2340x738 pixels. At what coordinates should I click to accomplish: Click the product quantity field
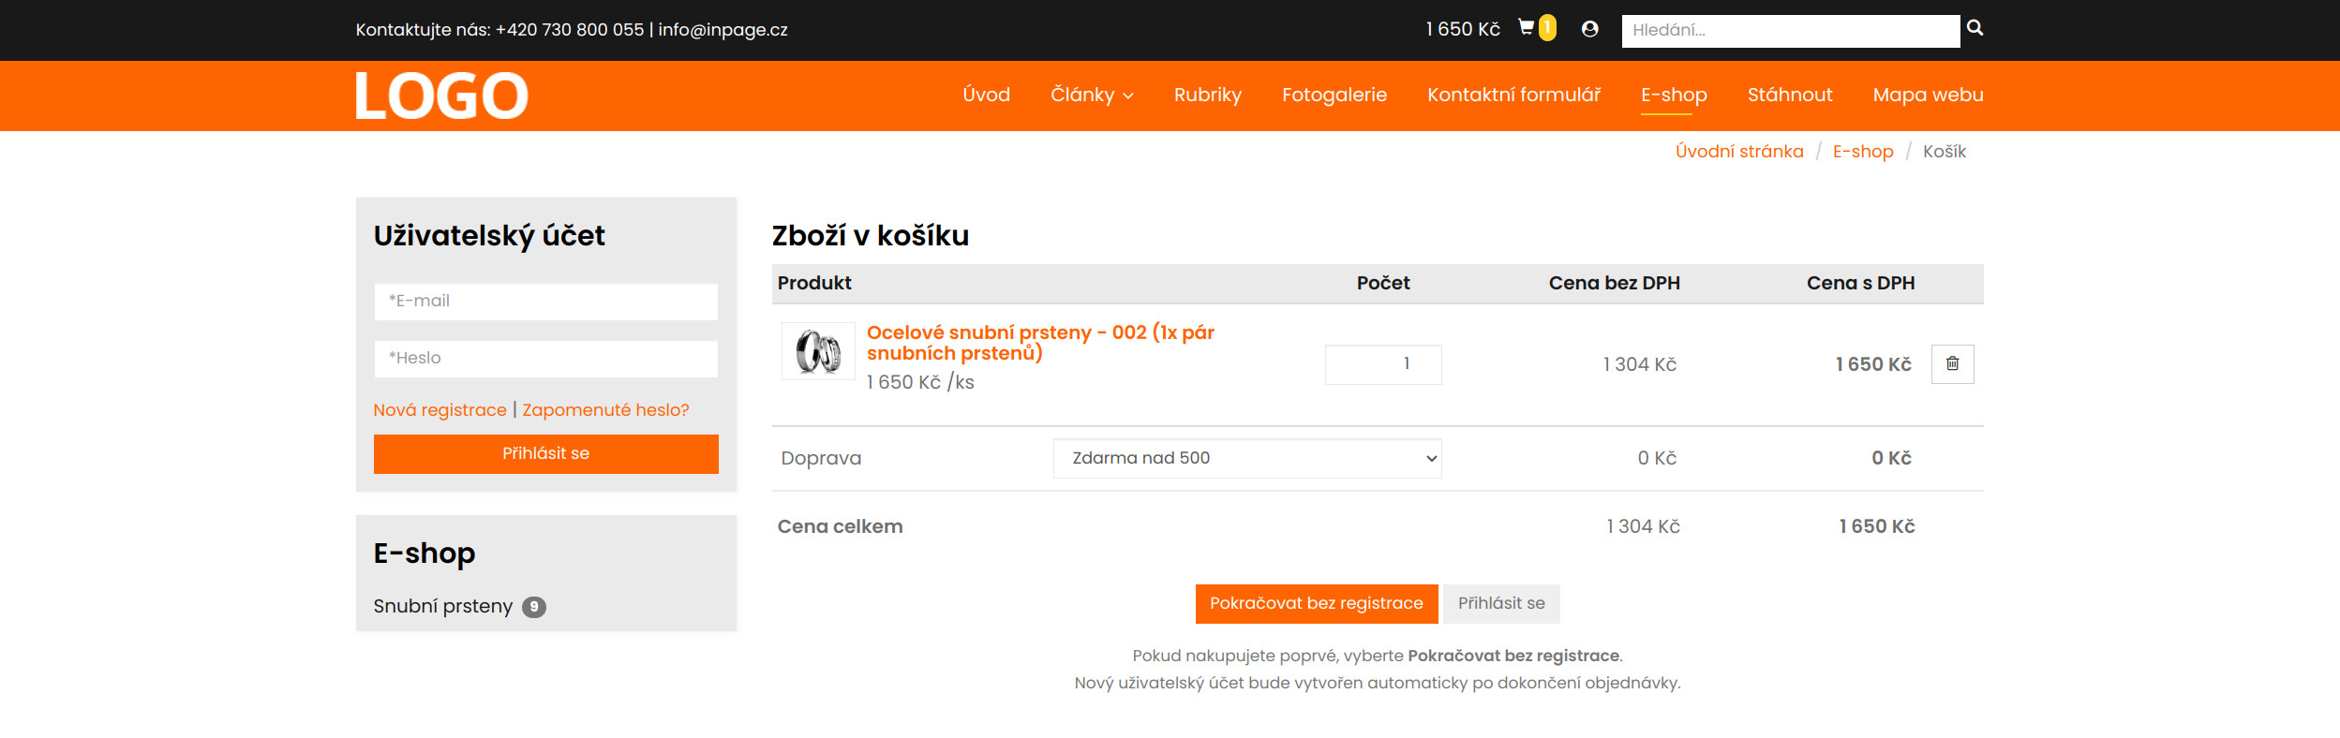(1382, 364)
